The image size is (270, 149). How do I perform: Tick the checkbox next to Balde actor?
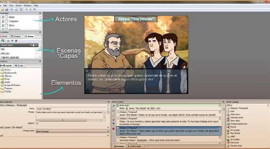point(7,17)
